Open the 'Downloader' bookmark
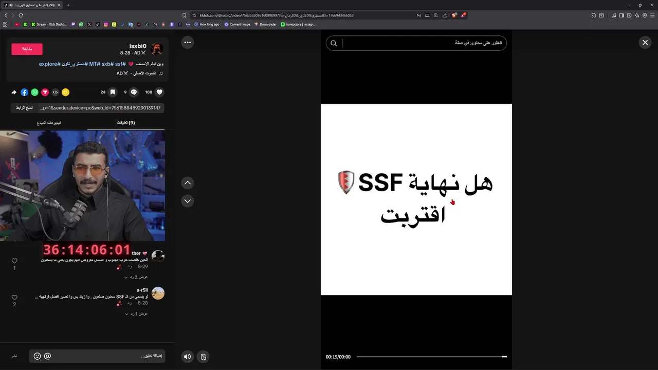 click(265, 24)
